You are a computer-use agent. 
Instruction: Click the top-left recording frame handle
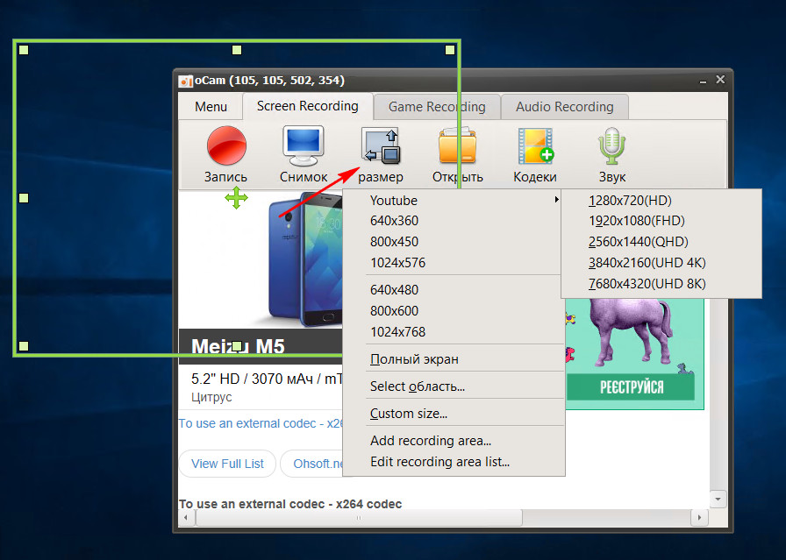coord(24,50)
